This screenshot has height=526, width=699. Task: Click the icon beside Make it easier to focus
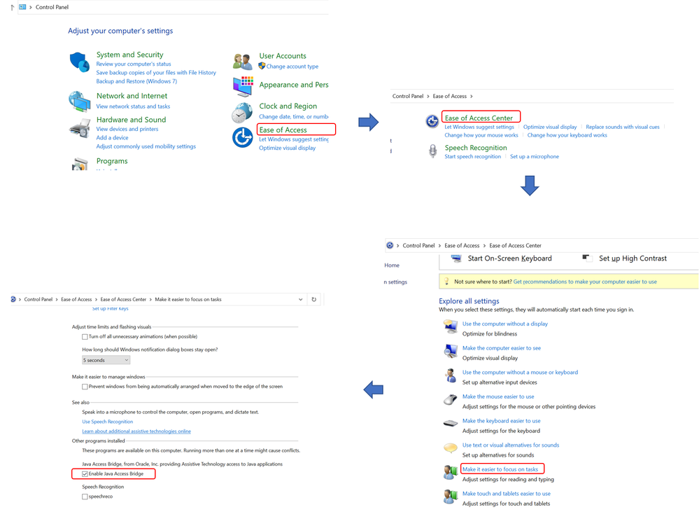click(450, 472)
